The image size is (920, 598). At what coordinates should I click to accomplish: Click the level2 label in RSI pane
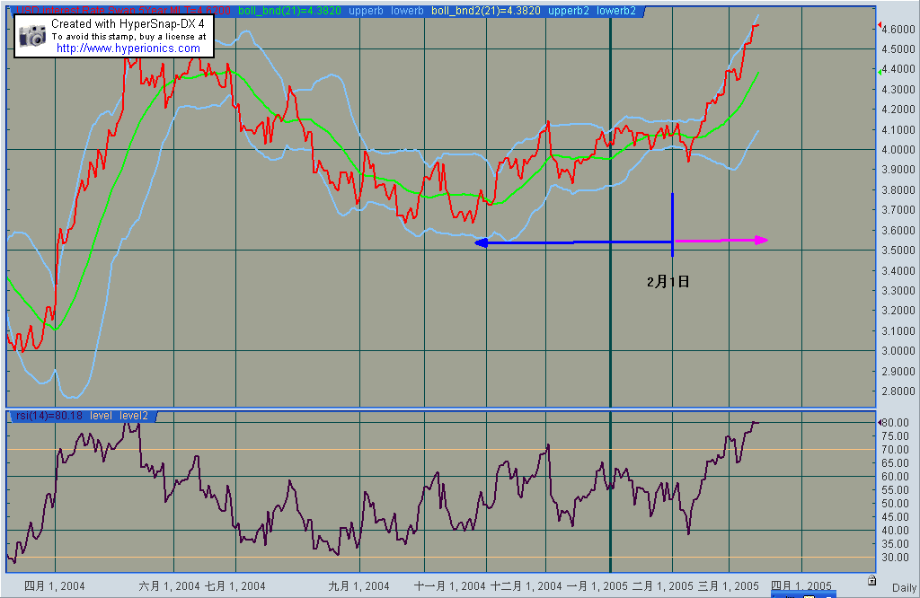(x=134, y=416)
